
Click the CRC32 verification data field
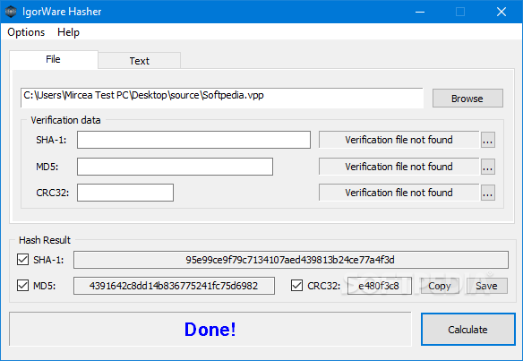tap(125, 193)
